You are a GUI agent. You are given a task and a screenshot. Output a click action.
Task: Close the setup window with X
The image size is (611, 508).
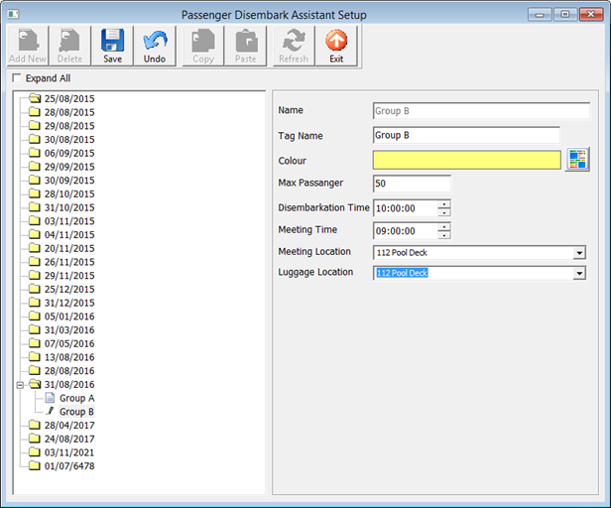591,15
